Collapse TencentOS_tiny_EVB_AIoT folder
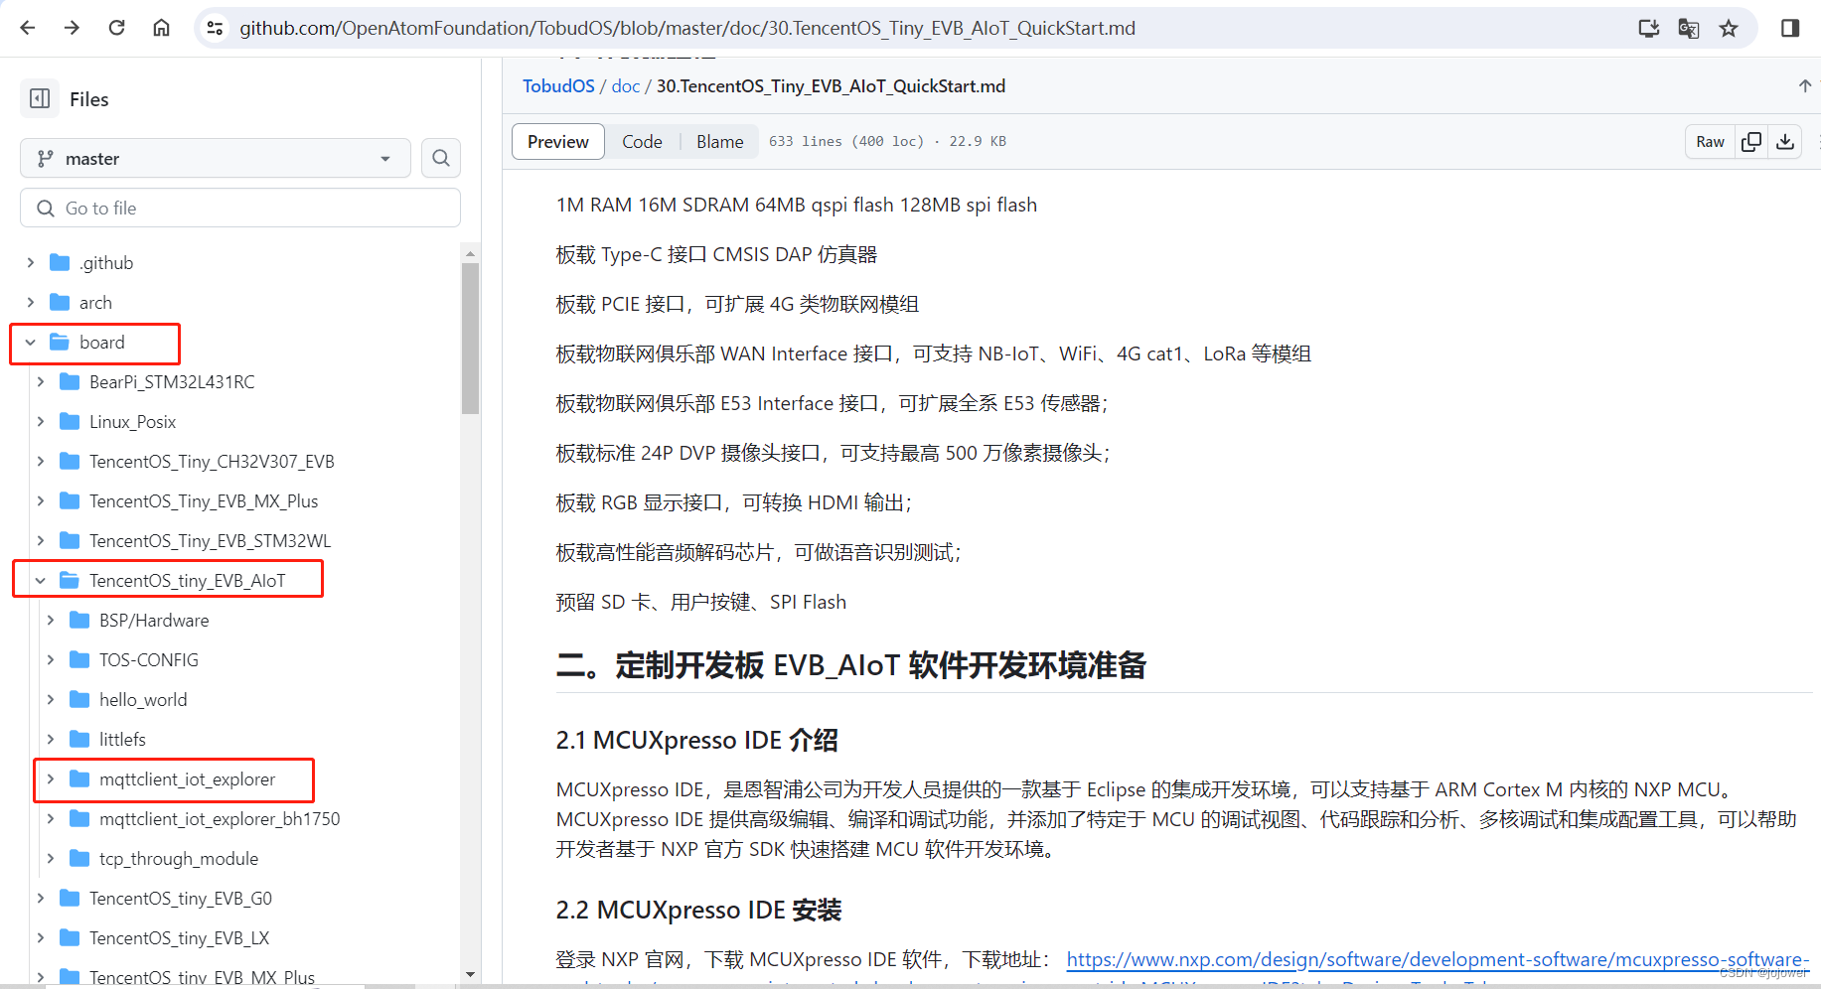This screenshot has width=1821, height=989. pos(40,580)
